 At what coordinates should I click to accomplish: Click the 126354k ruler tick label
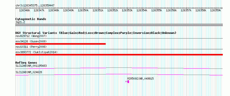point(142,10)
